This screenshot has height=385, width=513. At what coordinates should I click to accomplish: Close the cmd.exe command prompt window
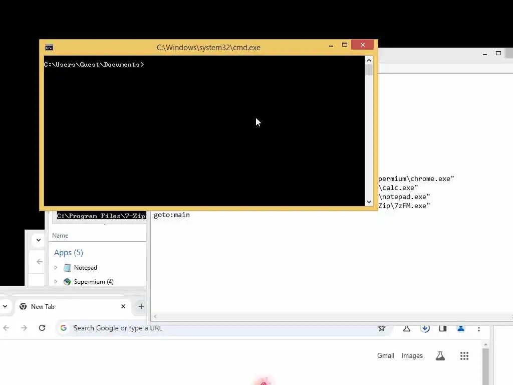click(x=363, y=45)
